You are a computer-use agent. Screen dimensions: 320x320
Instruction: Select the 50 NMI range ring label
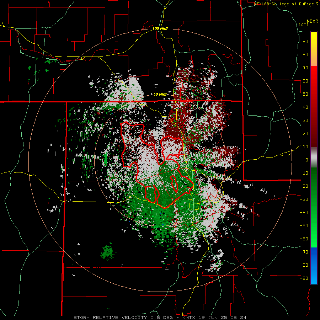[160, 94]
